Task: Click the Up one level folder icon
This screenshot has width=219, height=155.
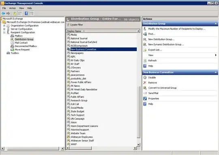Action: point(15,13)
